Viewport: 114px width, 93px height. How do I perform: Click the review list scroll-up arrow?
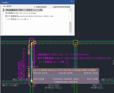pos(70,10)
